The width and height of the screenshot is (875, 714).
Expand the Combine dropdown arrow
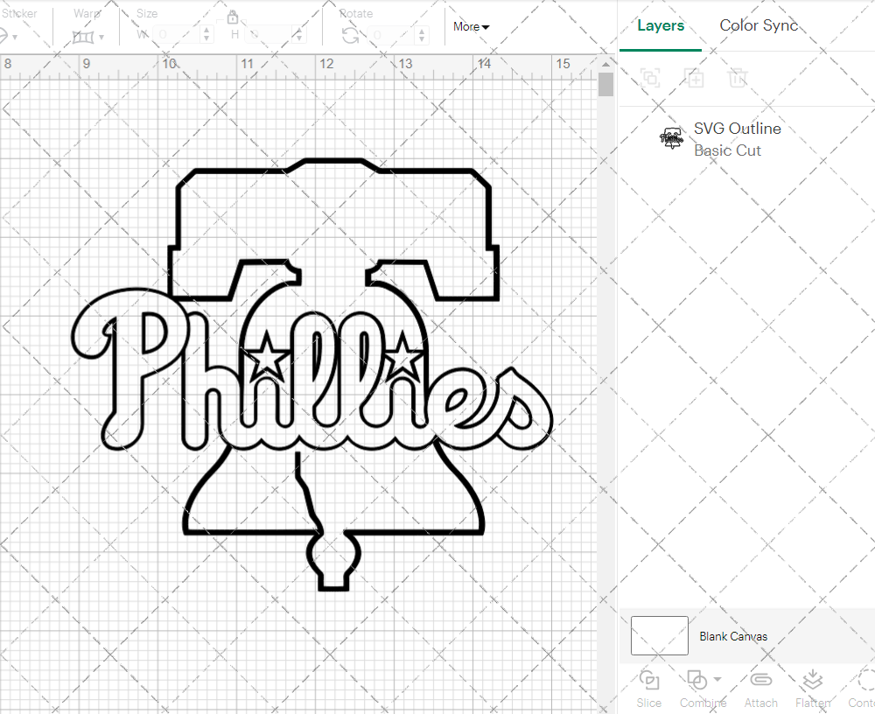click(x=717, y=679)
